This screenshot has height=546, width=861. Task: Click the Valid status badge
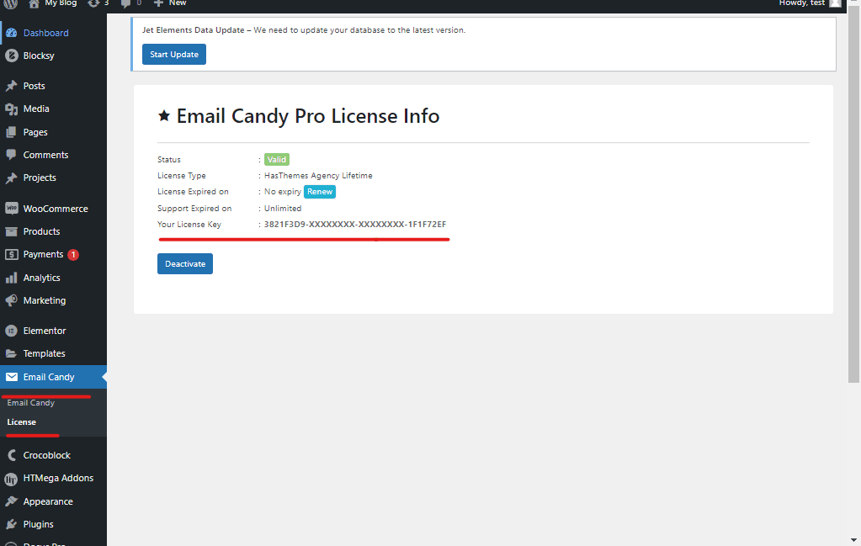click(277, 160)
